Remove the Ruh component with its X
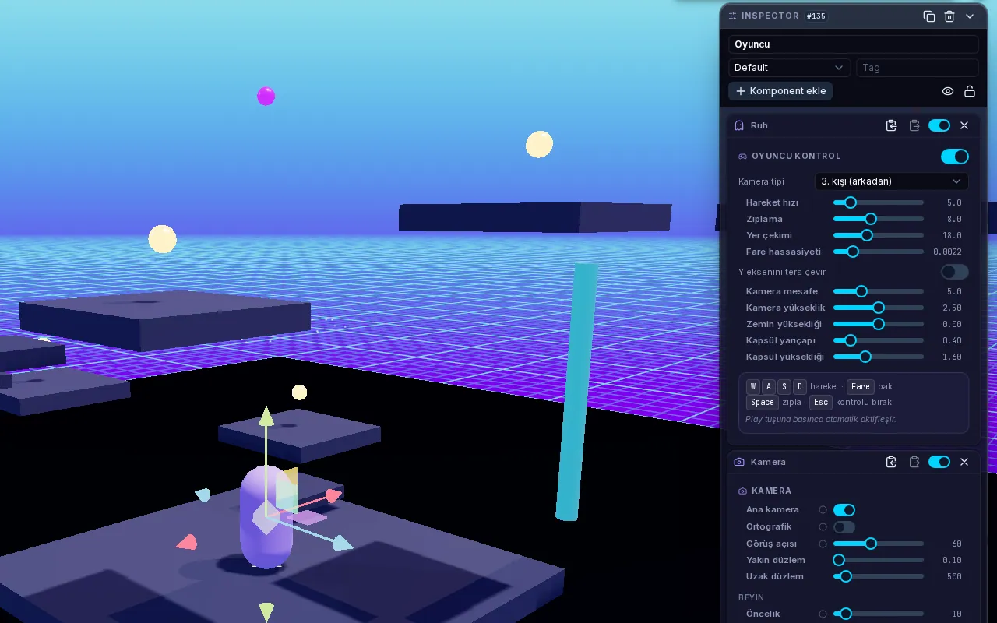The image size is (997, 623). pos(964,125)
